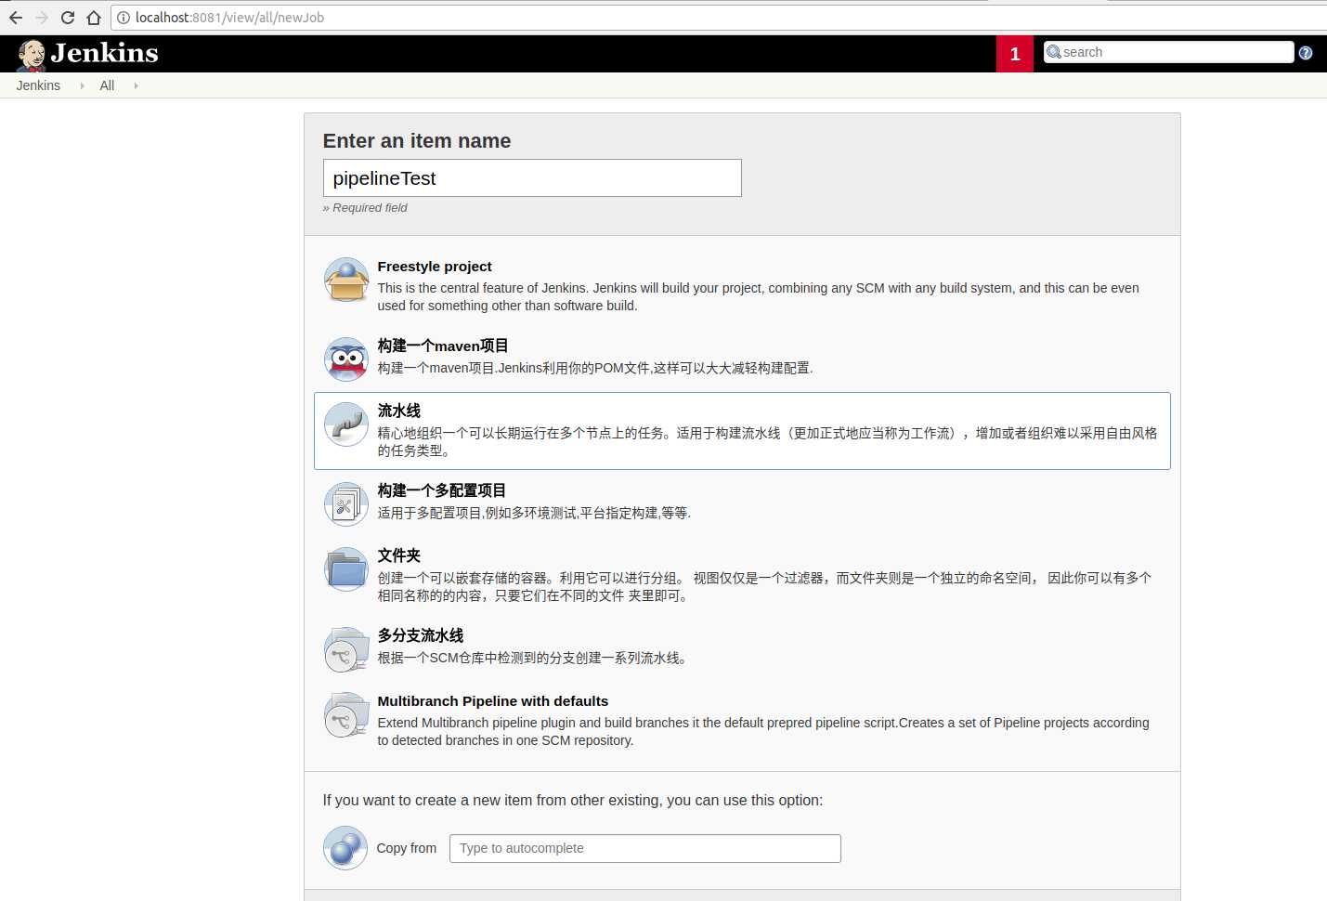Select Multibranch Pipeline with defaults item type
The image size is (1327, 901).
(x=742, y=719)
